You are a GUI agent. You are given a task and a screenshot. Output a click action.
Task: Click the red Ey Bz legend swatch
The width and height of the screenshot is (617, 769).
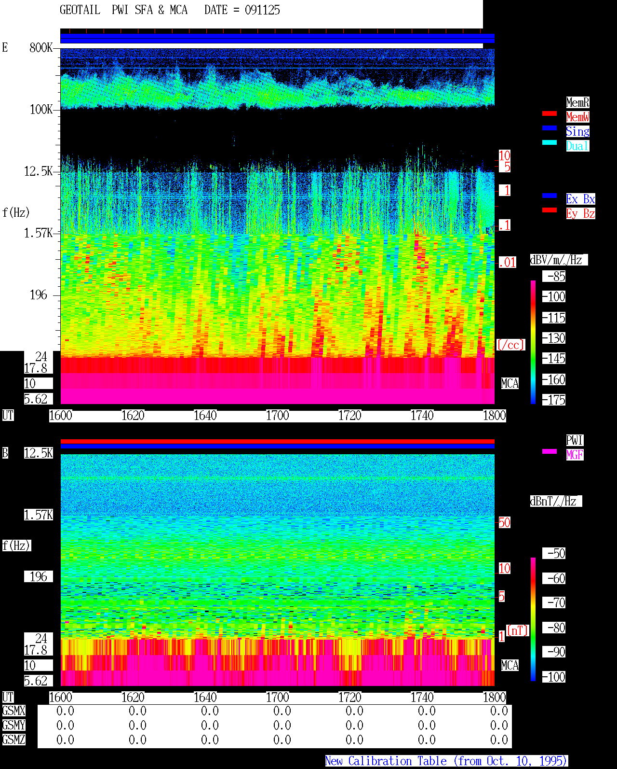[x=550, y=210]
